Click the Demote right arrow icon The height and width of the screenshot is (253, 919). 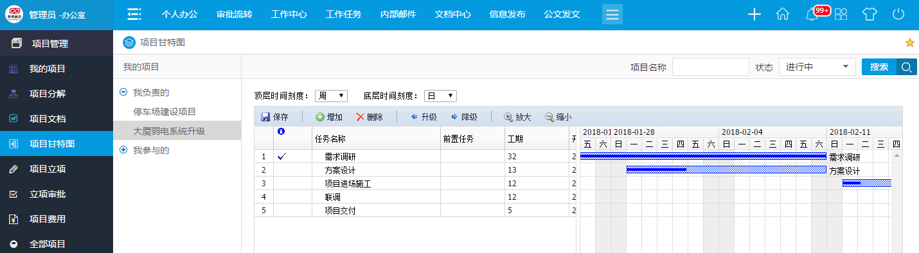point(454,117)
